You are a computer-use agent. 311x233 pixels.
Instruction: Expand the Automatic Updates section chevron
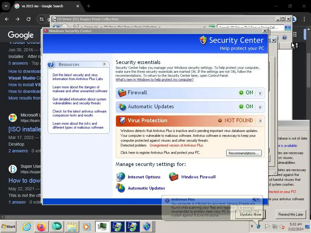tap(260, 107)
